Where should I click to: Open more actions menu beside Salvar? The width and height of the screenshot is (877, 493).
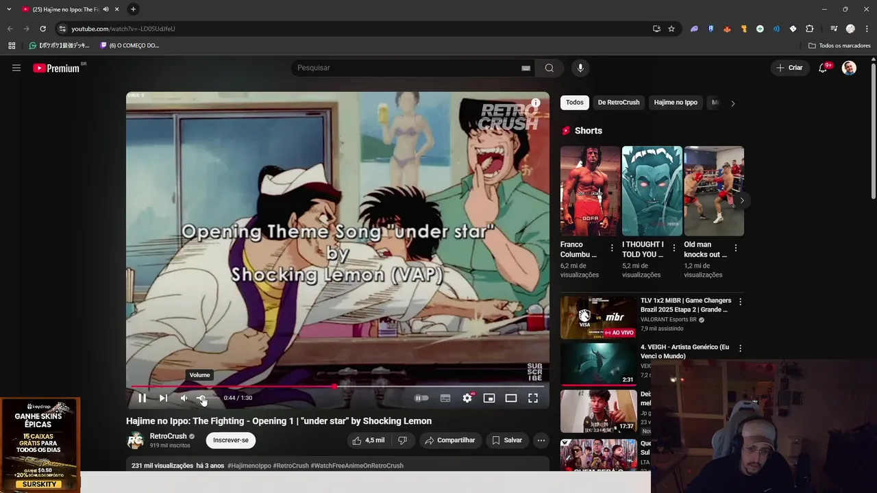click(541, 440)
